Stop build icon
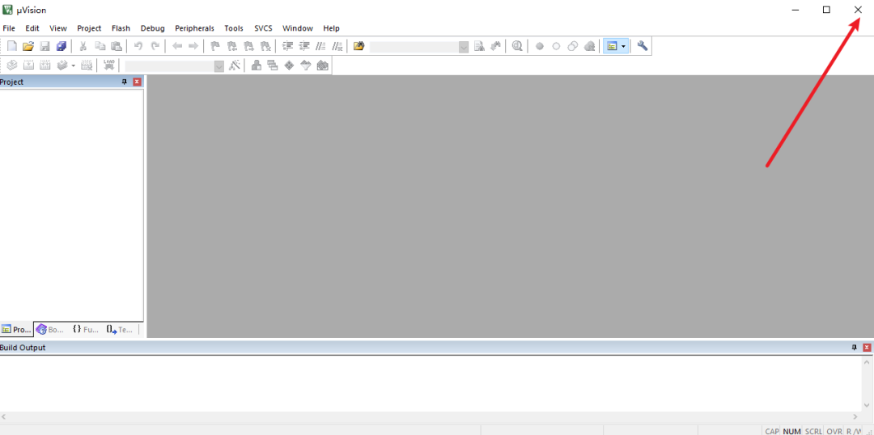The image size is (874, 435). tap(87, 65)
